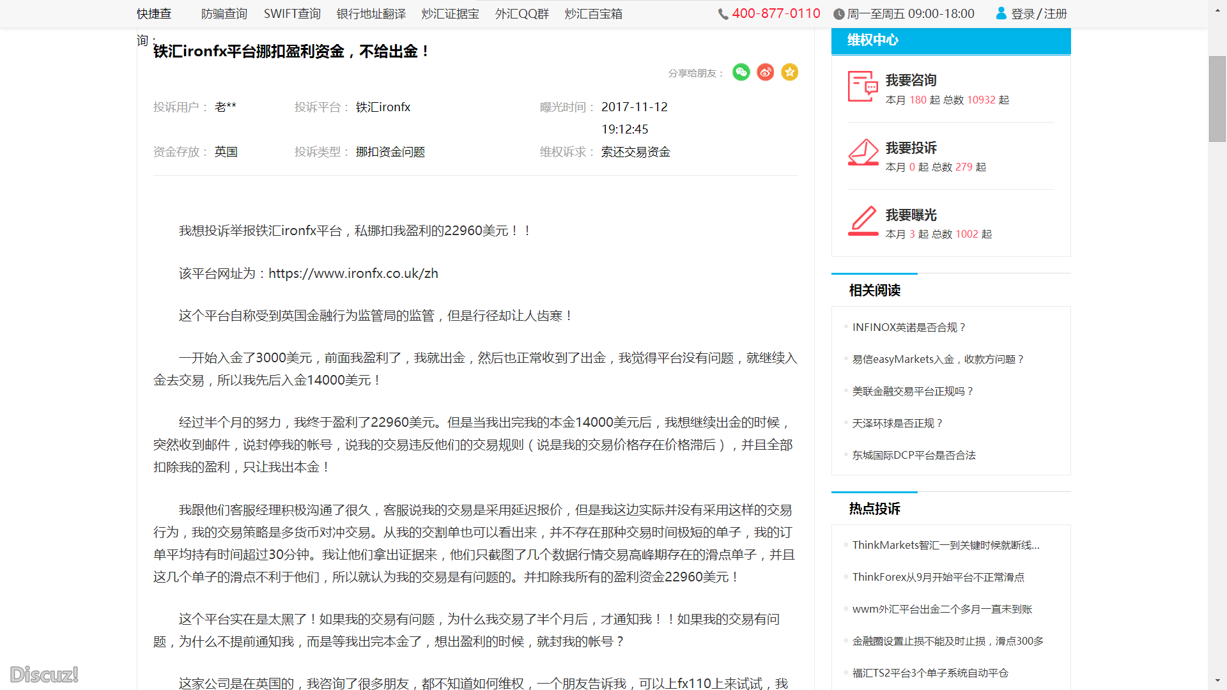
Task: Open 银行地址翻译 menu item
Action: point(371,14)
